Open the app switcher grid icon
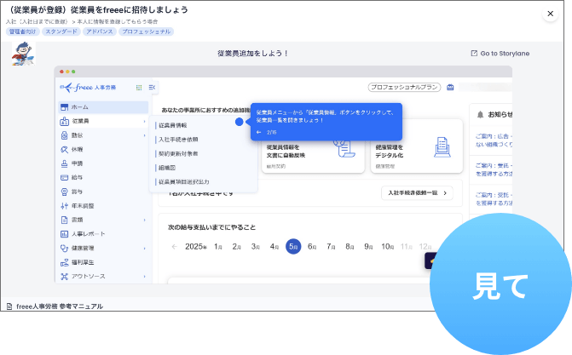 click(138, 87)
